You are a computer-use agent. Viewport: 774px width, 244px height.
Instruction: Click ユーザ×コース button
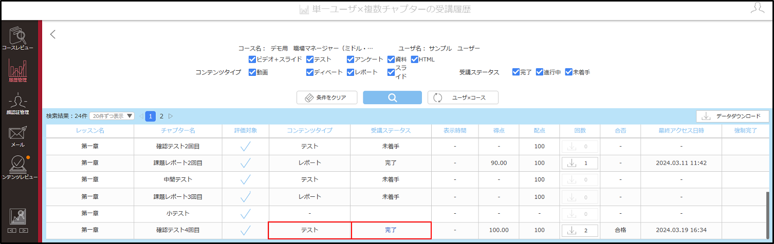coord(463,97)
